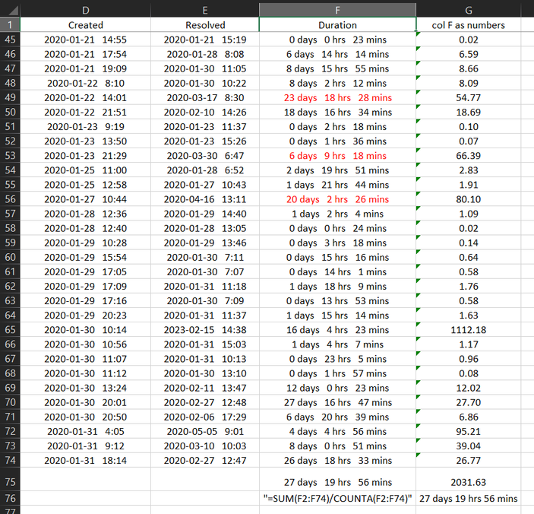Select Created cell '2020-01-30 10:14'
The height and width of the screenshot is (514, 534).
[86, 329]
